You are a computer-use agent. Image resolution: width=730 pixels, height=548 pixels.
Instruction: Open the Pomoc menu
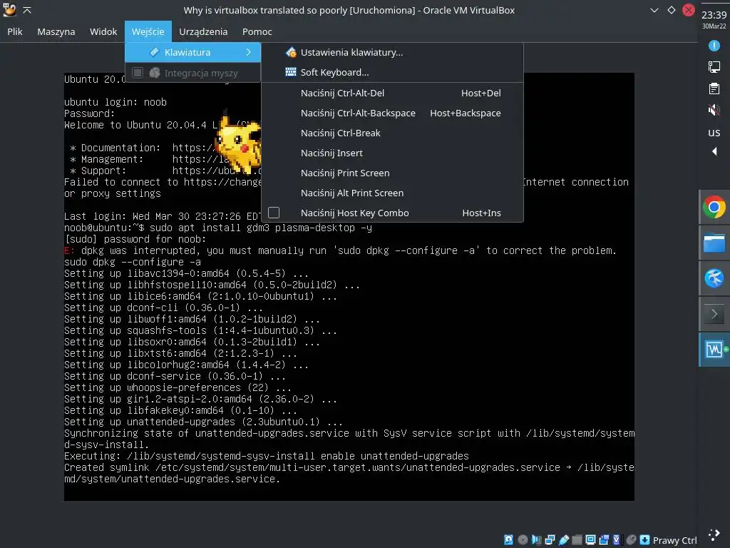pos(257,31)
